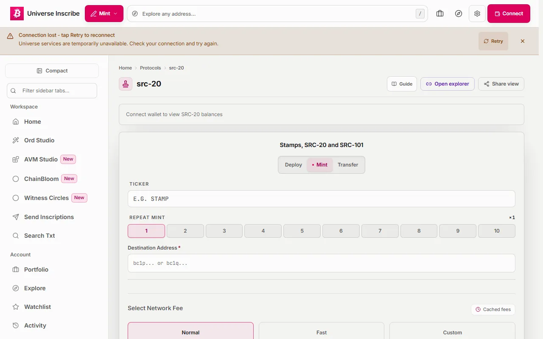
Task: Click the slash shortcut key badge
Action: pos(420,14)
